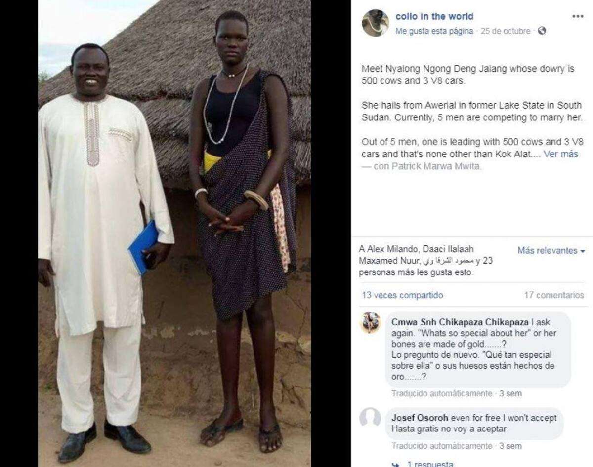Open the photo of man and tall woman
Viewport: 593px width, 467px height.
(x=174, y=233)
